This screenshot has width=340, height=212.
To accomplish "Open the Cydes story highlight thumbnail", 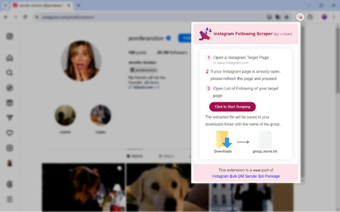I will (x=100, y=115).
